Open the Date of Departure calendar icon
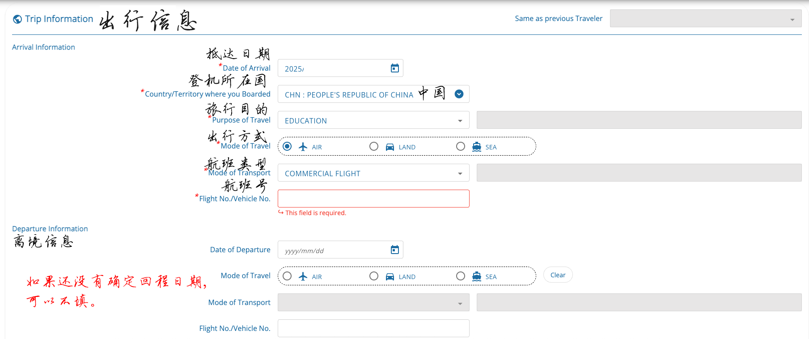Screen dimensions: 809x339 (394, 250)
